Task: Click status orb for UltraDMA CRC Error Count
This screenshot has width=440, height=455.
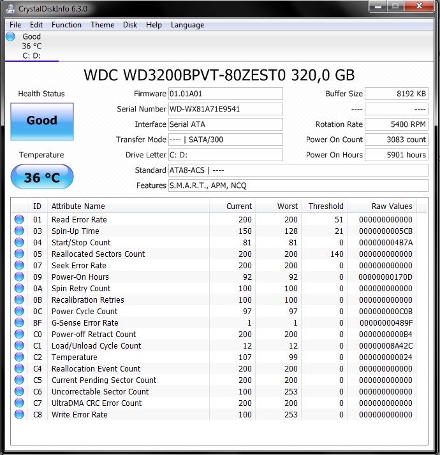Action: click(19, 403)
